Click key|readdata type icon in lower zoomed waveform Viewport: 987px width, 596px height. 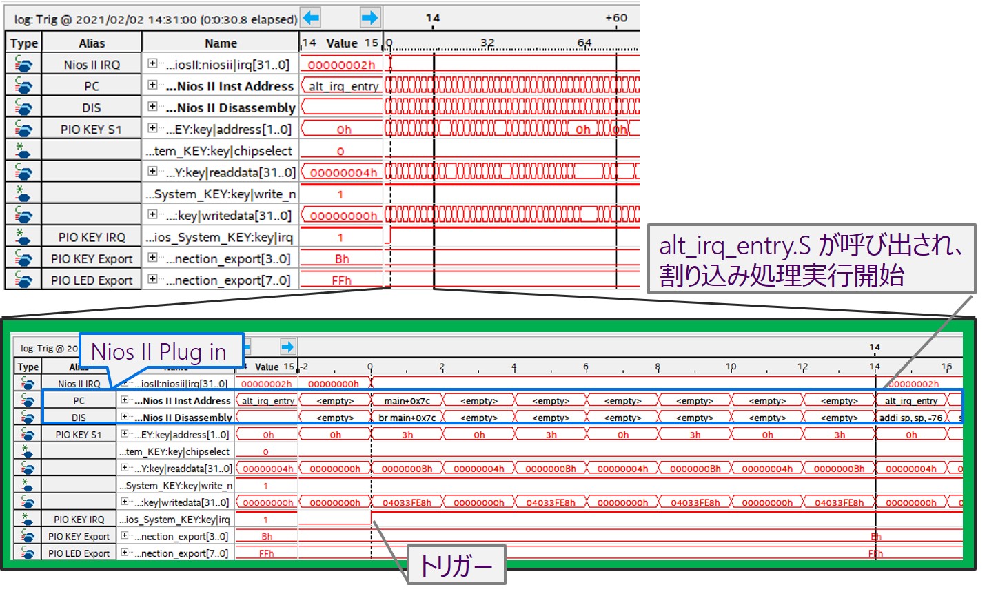pyautogui.click(x=28, y=469)
